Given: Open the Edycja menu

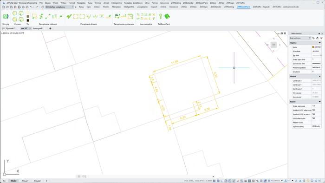Looking at the screenshot, I should pos(48,3).
